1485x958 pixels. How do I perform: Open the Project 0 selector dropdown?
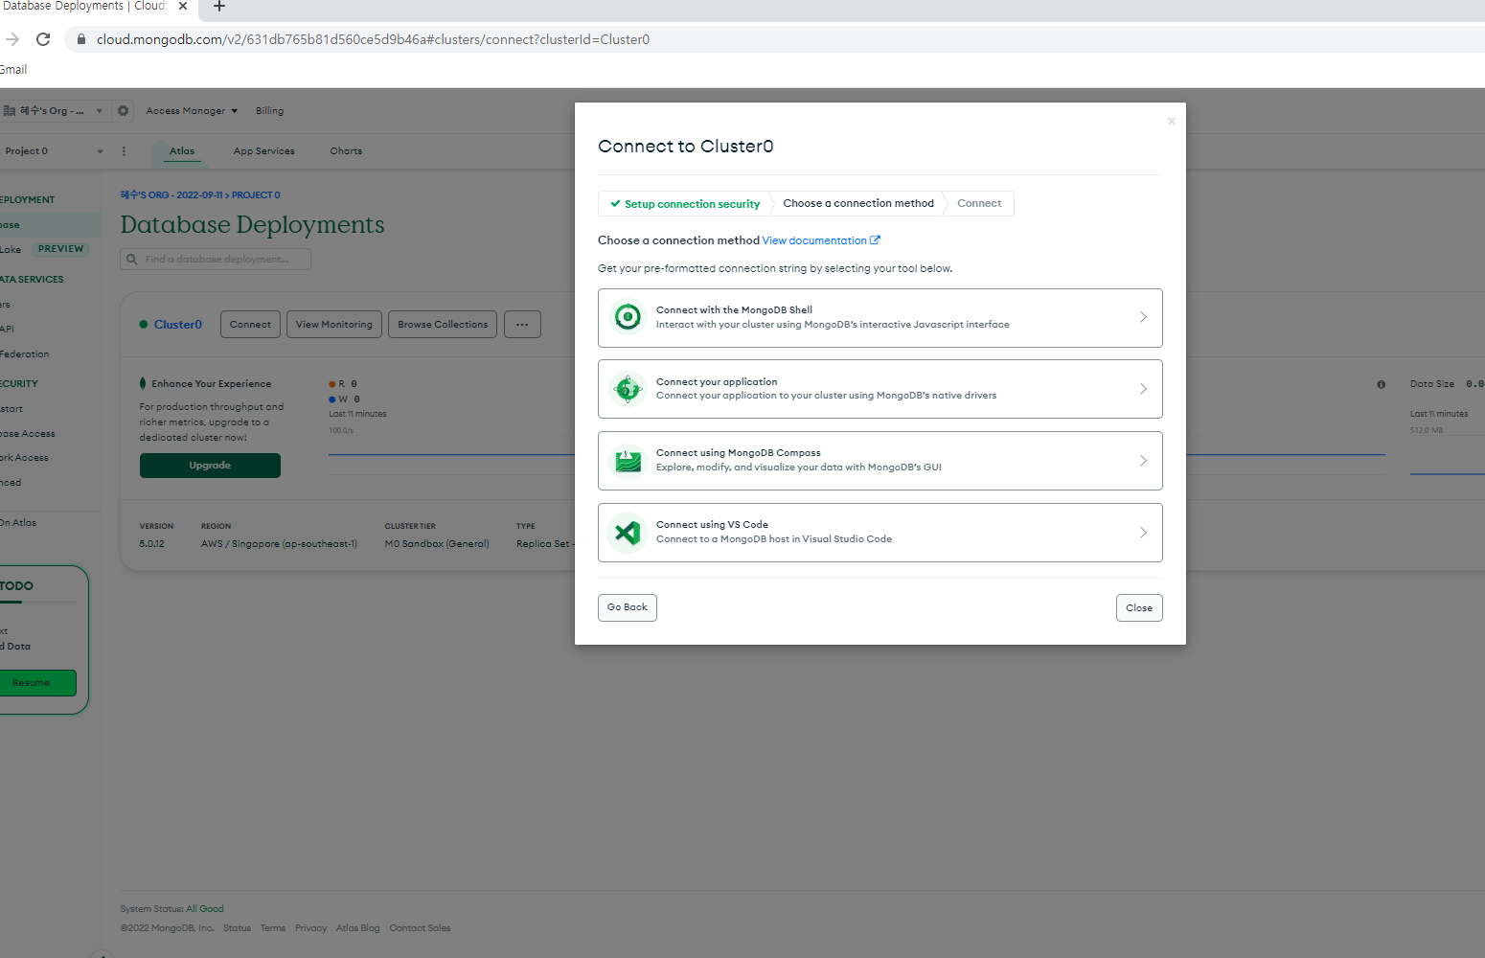coord(100,151)
